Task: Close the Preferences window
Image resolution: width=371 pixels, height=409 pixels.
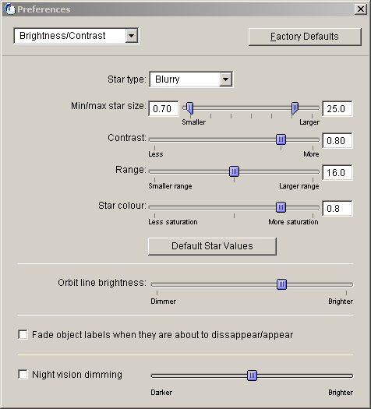Action: pos(361,9)
